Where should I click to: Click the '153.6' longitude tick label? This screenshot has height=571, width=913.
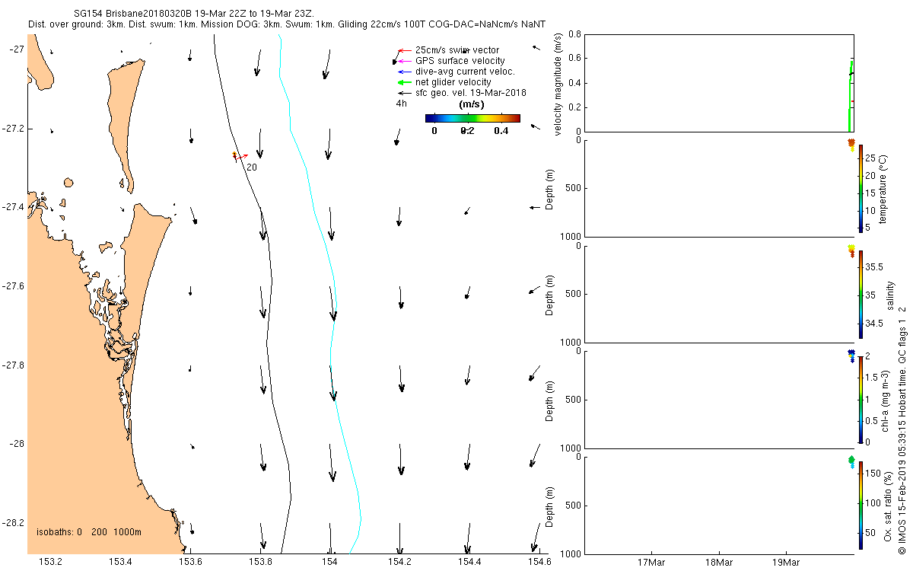190,562
